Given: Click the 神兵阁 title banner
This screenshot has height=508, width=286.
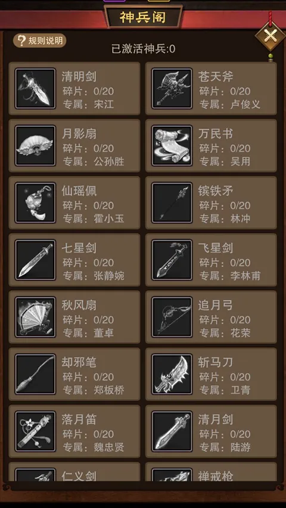Looking at the screenshot, I should 143,17.
